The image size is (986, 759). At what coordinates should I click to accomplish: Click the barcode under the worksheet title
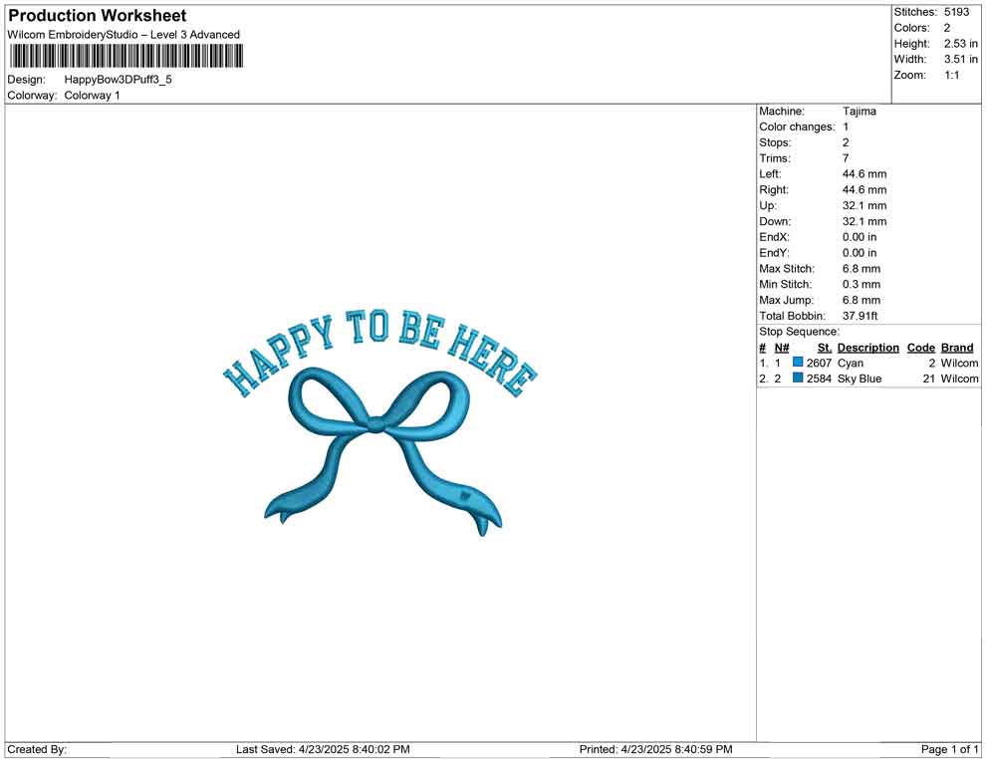pos(125,56)
